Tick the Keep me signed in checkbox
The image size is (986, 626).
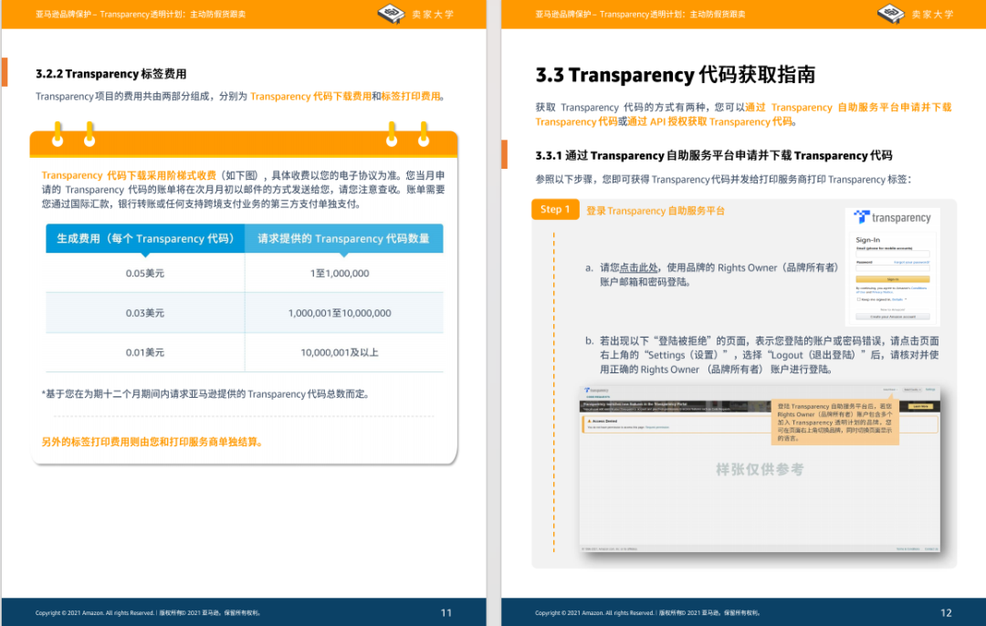click(x=858, y=299)
